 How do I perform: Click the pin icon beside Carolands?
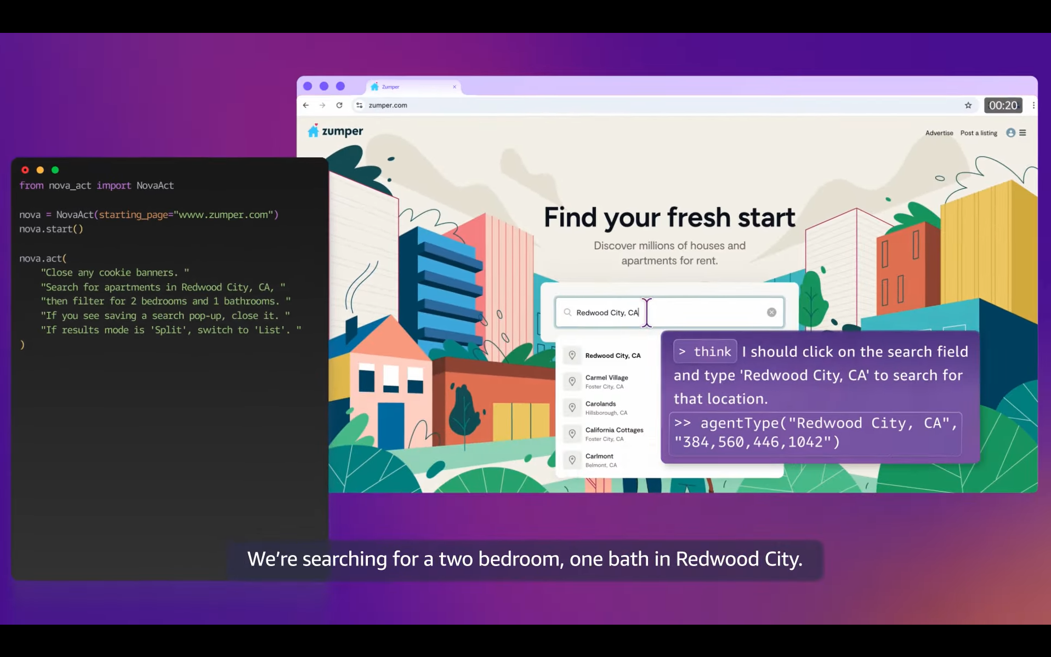click(572, 408)
